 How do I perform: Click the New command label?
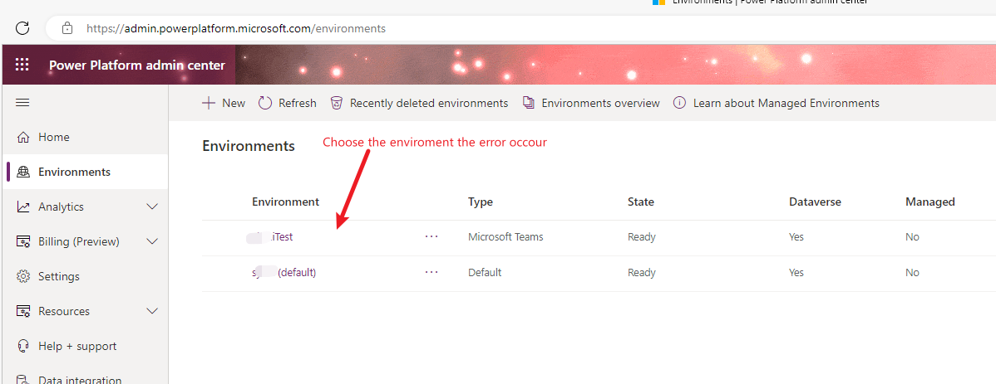pyautogui.click(x=233, y=104)
